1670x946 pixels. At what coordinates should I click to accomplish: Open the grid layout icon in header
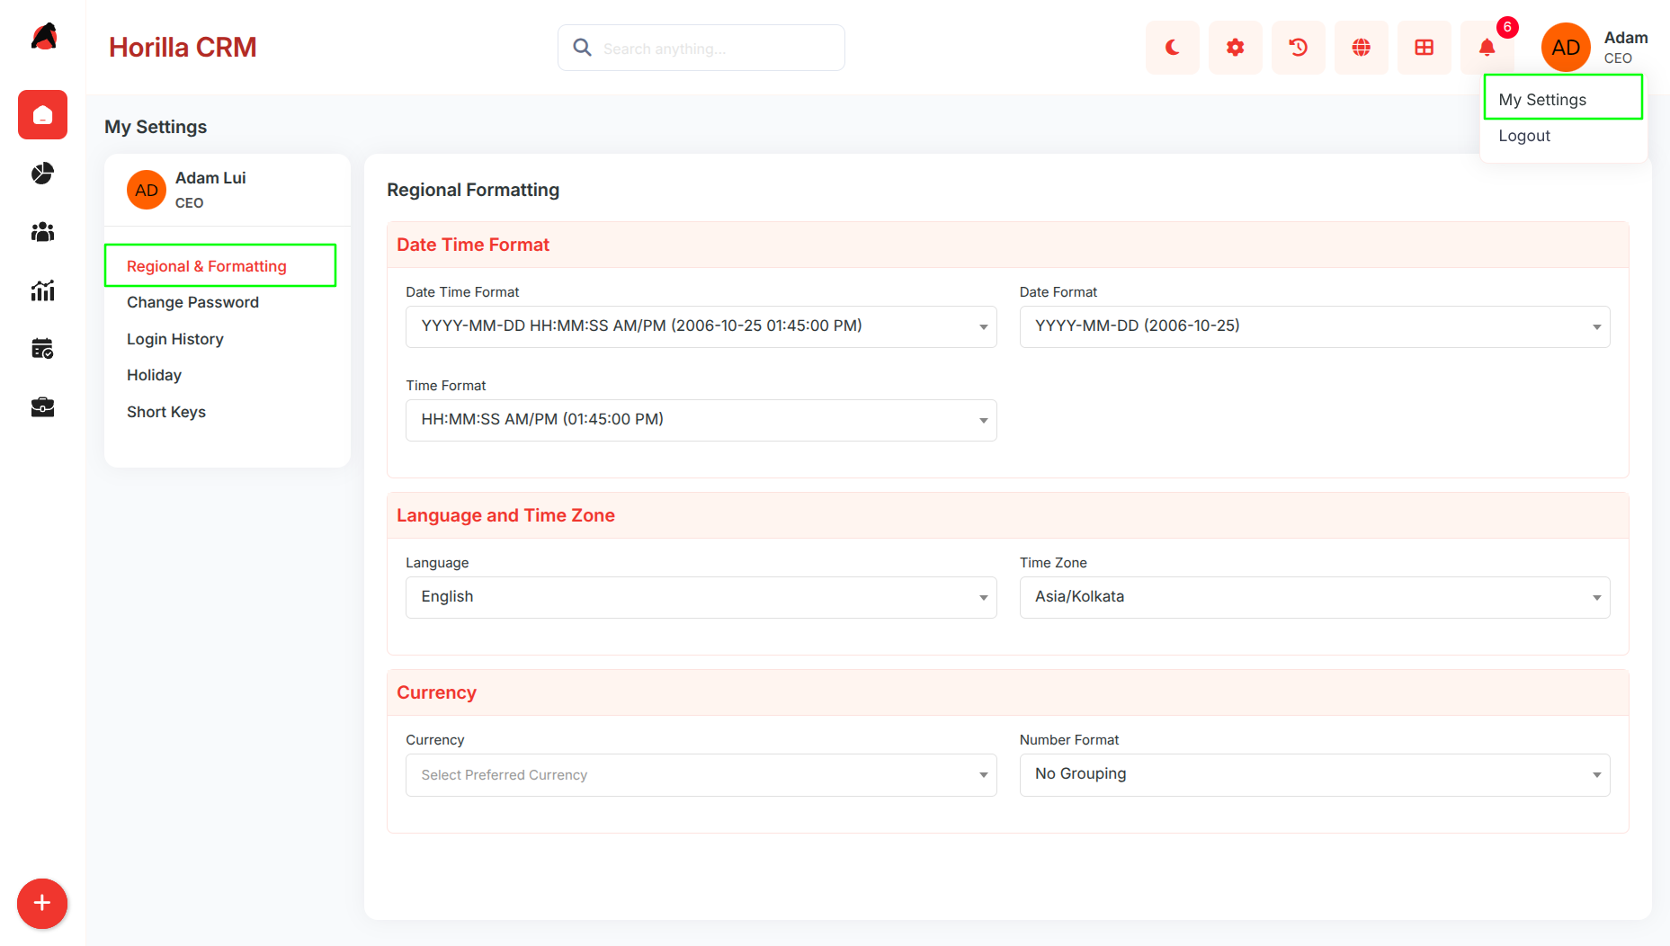click(1424, 48)
